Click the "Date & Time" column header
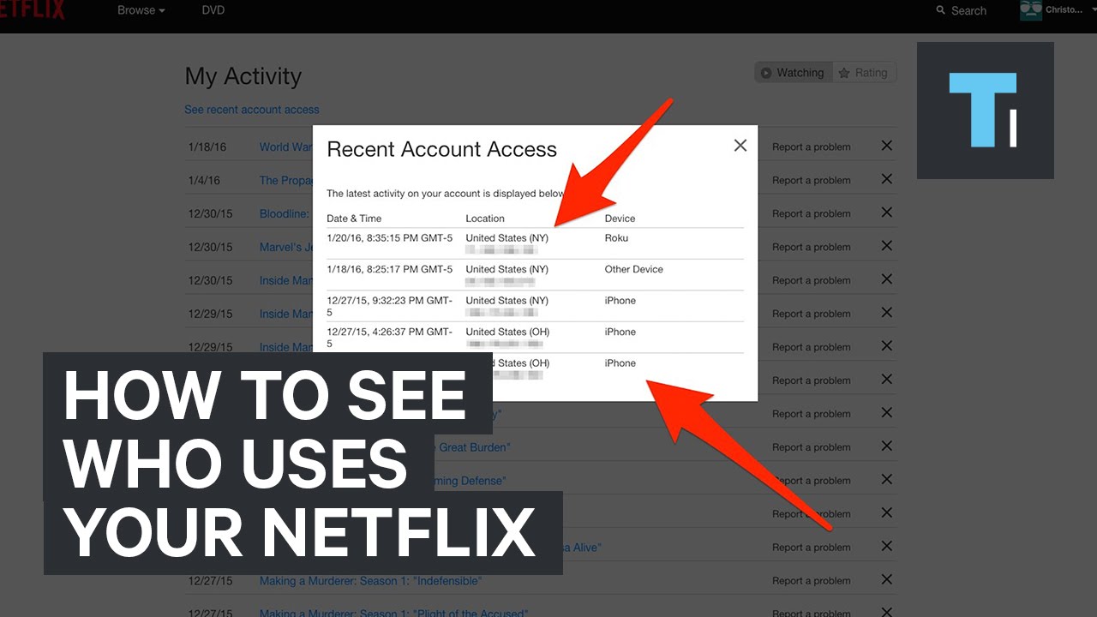 pyautogui.click(x=354, y=219)
